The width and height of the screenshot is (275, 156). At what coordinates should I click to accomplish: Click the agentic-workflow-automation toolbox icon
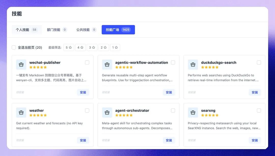tap(107, 64)
